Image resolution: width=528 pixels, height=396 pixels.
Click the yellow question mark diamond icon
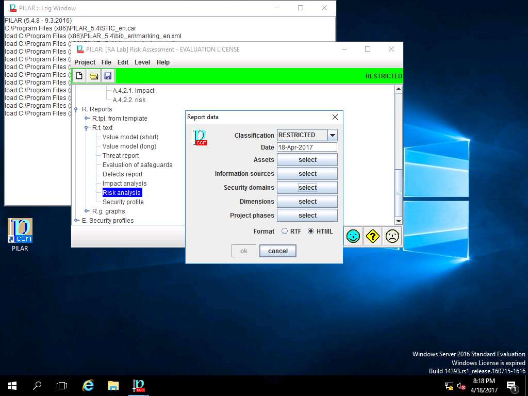click(x=372, y=236)
